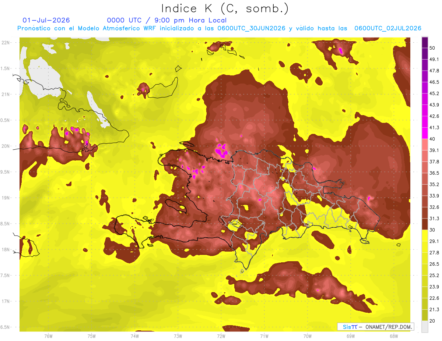The height and width of the screenshot is (341, 442).
Task: Click the colorbar value '23.9'
Action: (434, 287)
